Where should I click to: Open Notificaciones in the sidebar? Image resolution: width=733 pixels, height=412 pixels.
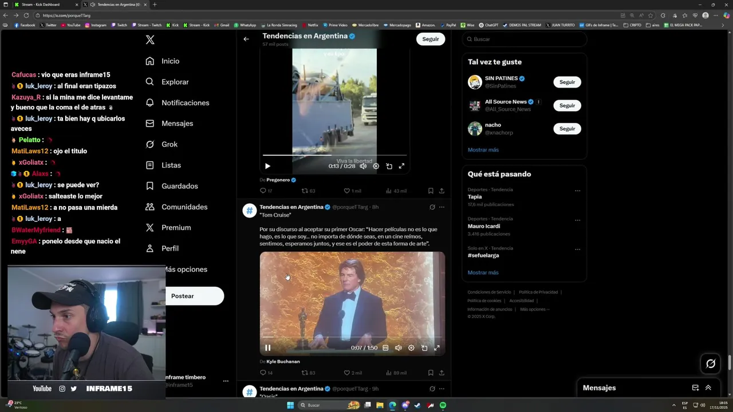(178, 102)
